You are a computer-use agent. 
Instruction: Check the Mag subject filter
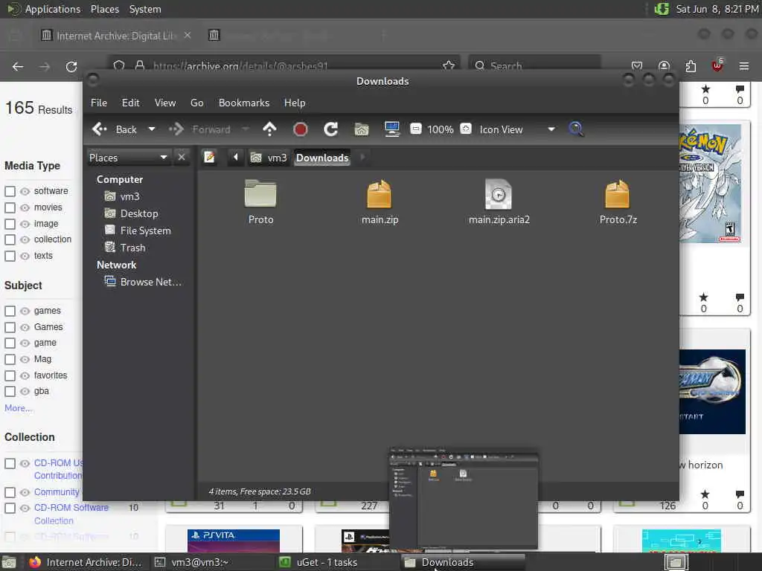[10, 359]
